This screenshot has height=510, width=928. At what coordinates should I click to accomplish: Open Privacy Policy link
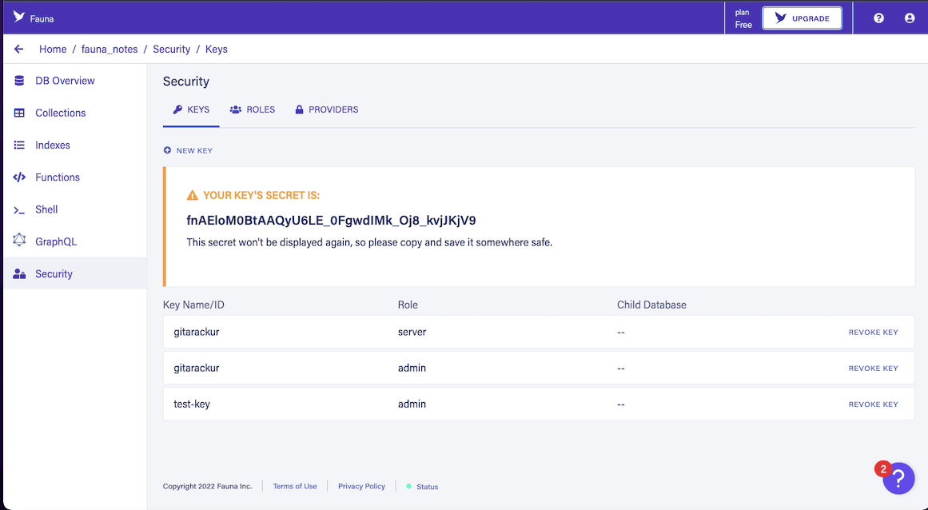pos(361,486)
